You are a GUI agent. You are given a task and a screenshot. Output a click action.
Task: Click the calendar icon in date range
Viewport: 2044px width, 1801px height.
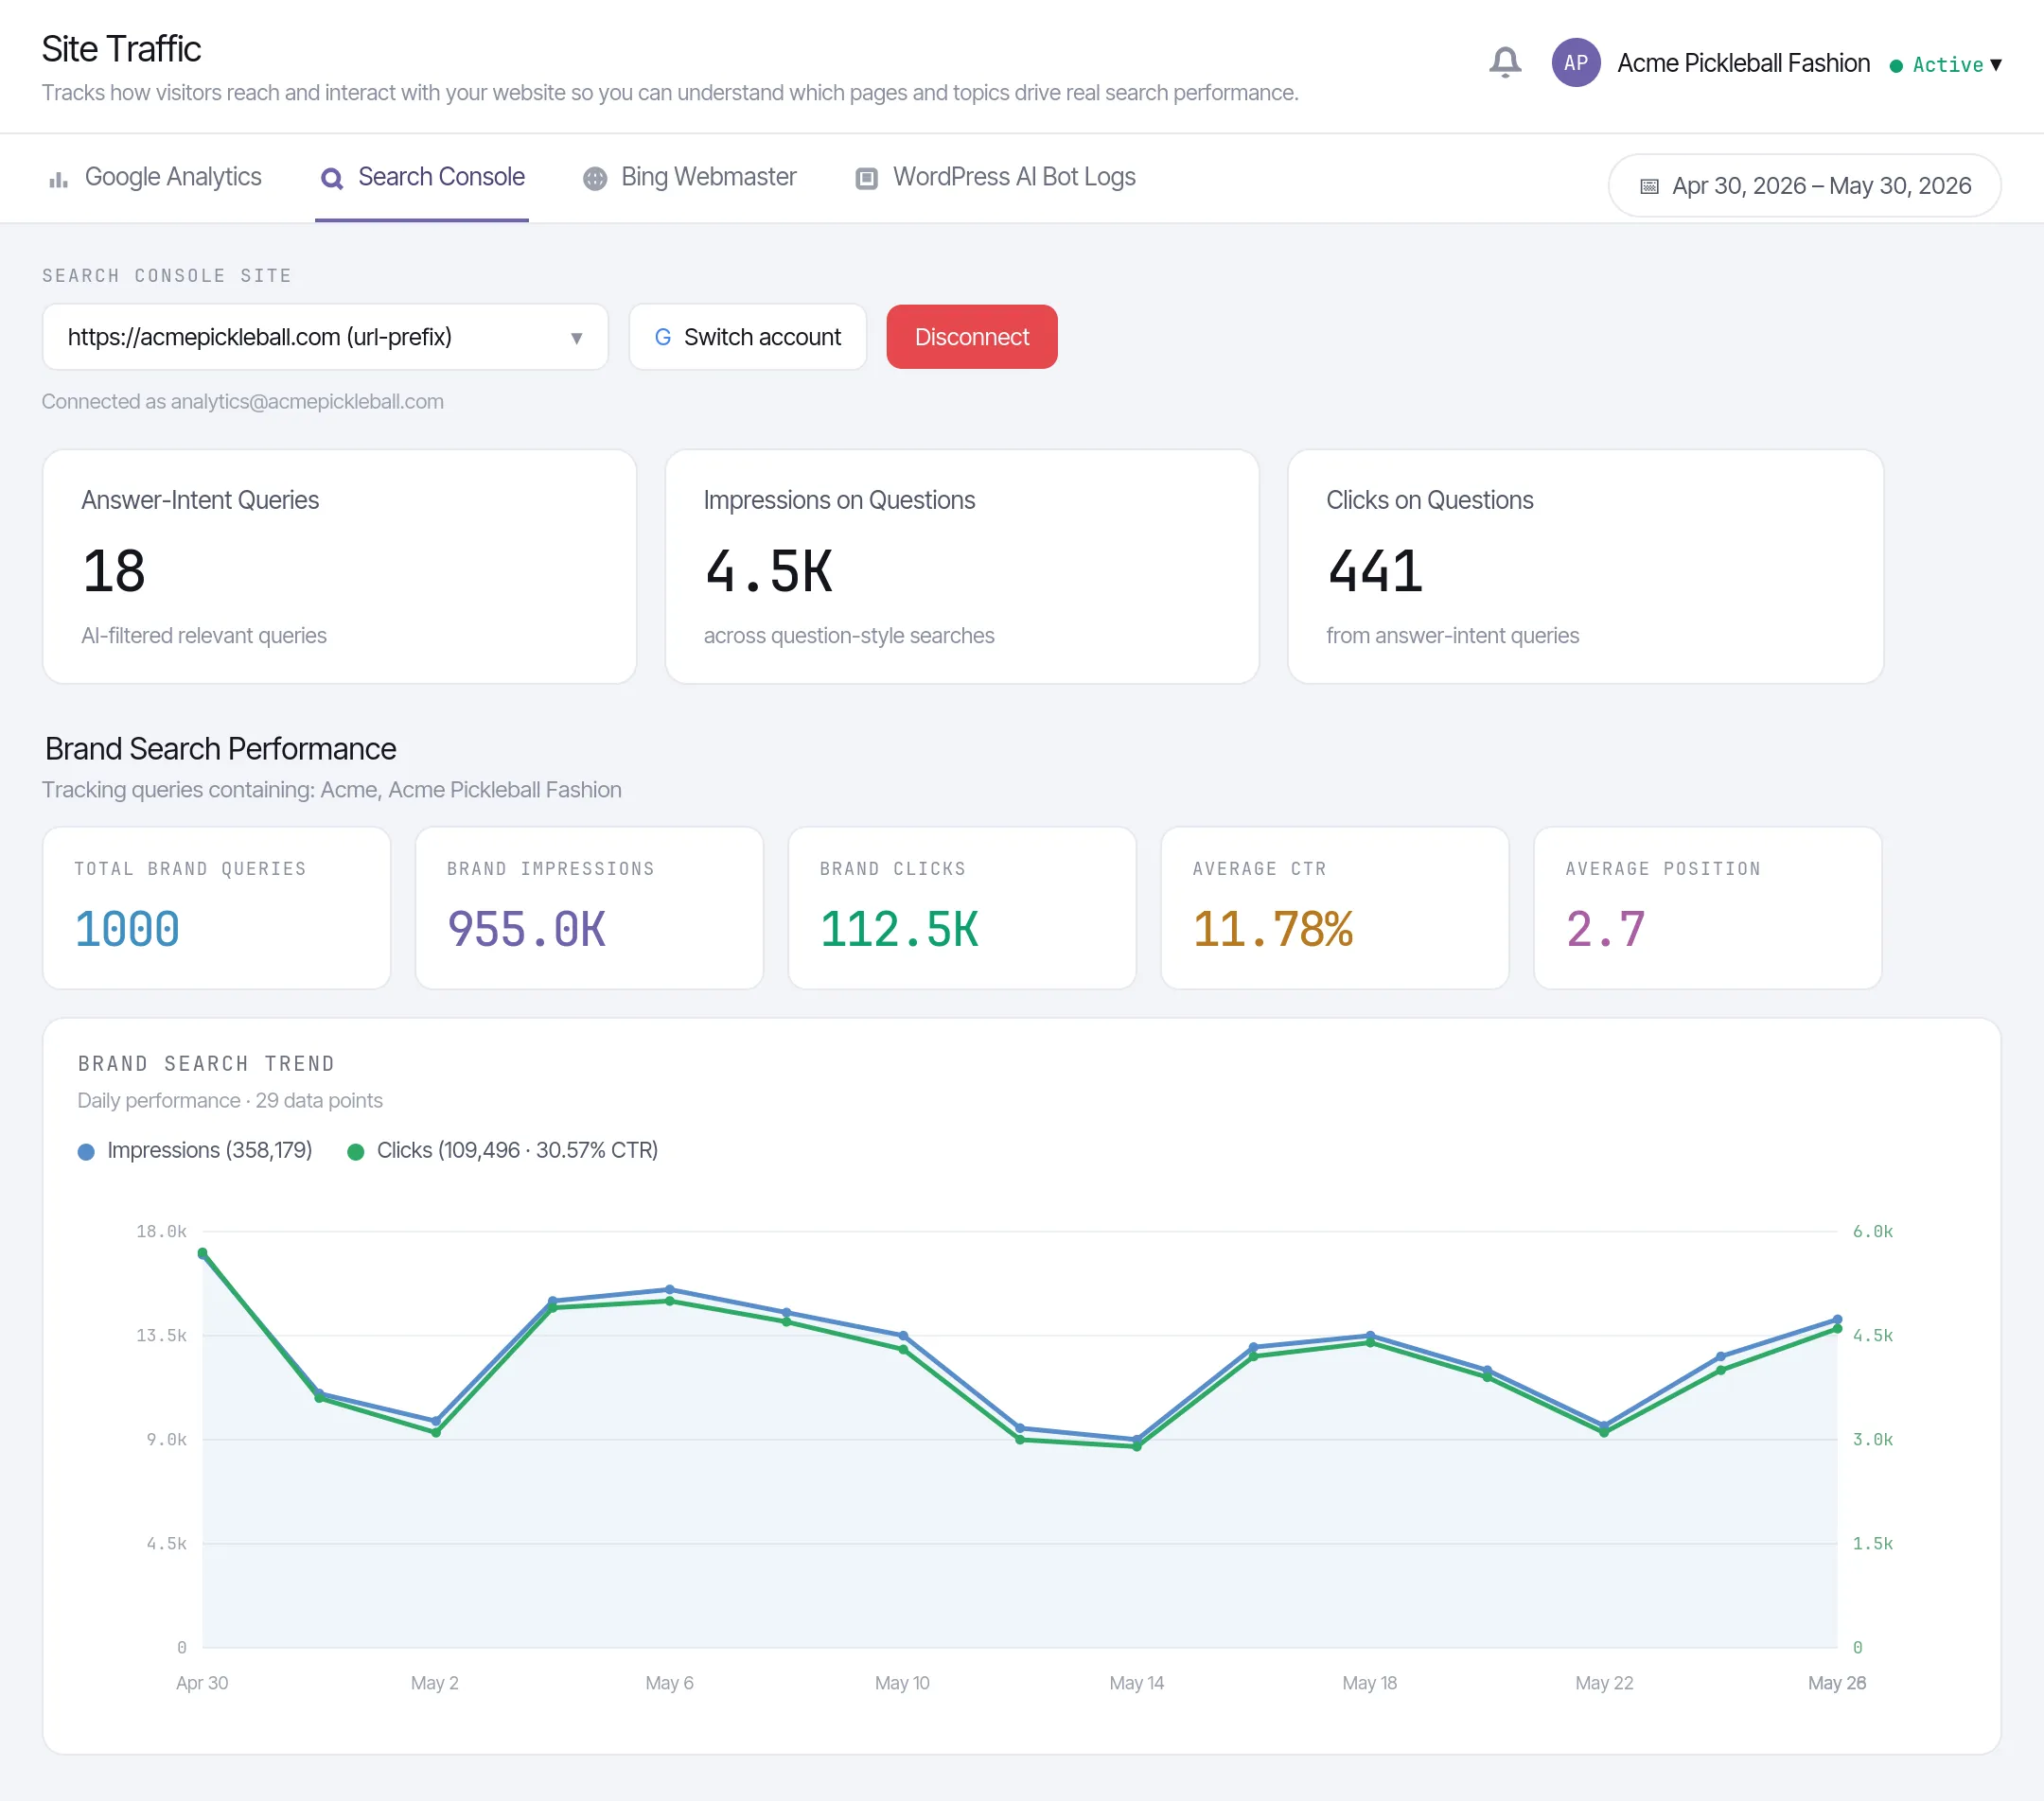(1649, 186)
